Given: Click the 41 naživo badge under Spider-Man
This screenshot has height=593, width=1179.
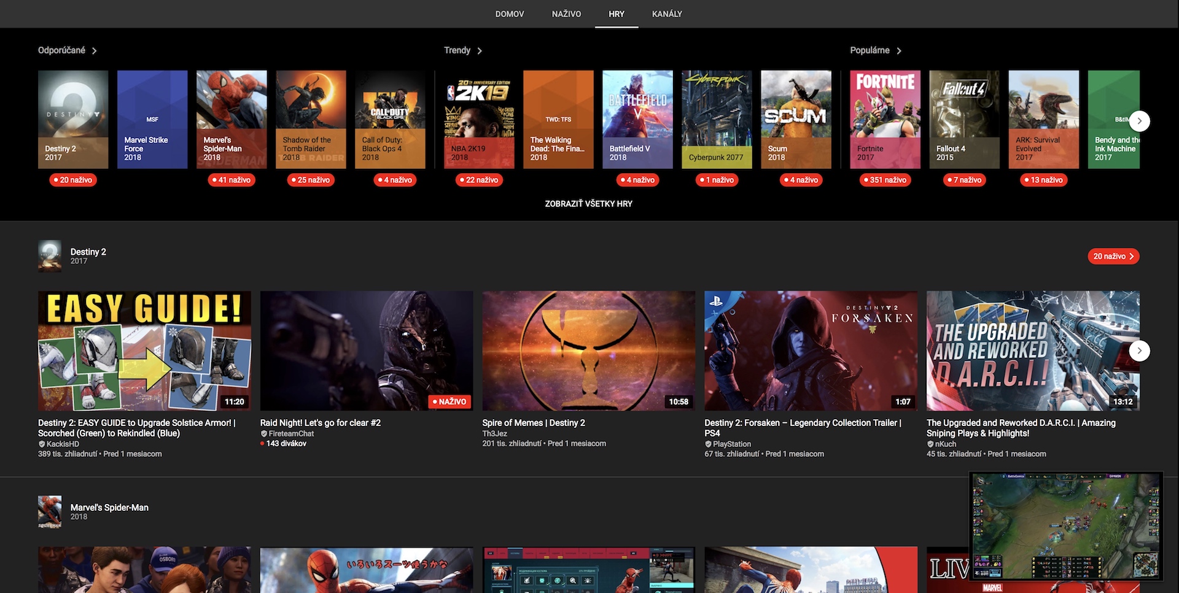Looking at the screenshot, I should (x=232, y=180).
